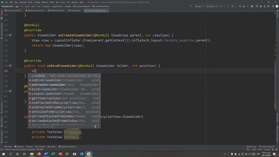The image size is (279, 157).
Task: Open the Windows Start menu
Action: click(3, 154)
